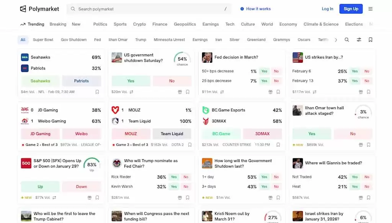
Task: Click the 3% chance gauge on Ilhan Omar card
Action: pyautogui.click(x=363, y=112)
